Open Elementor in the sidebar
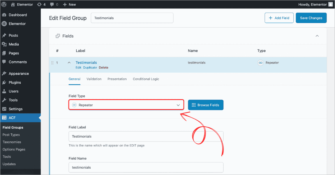335x175 pixels. (x=20, y=24)
